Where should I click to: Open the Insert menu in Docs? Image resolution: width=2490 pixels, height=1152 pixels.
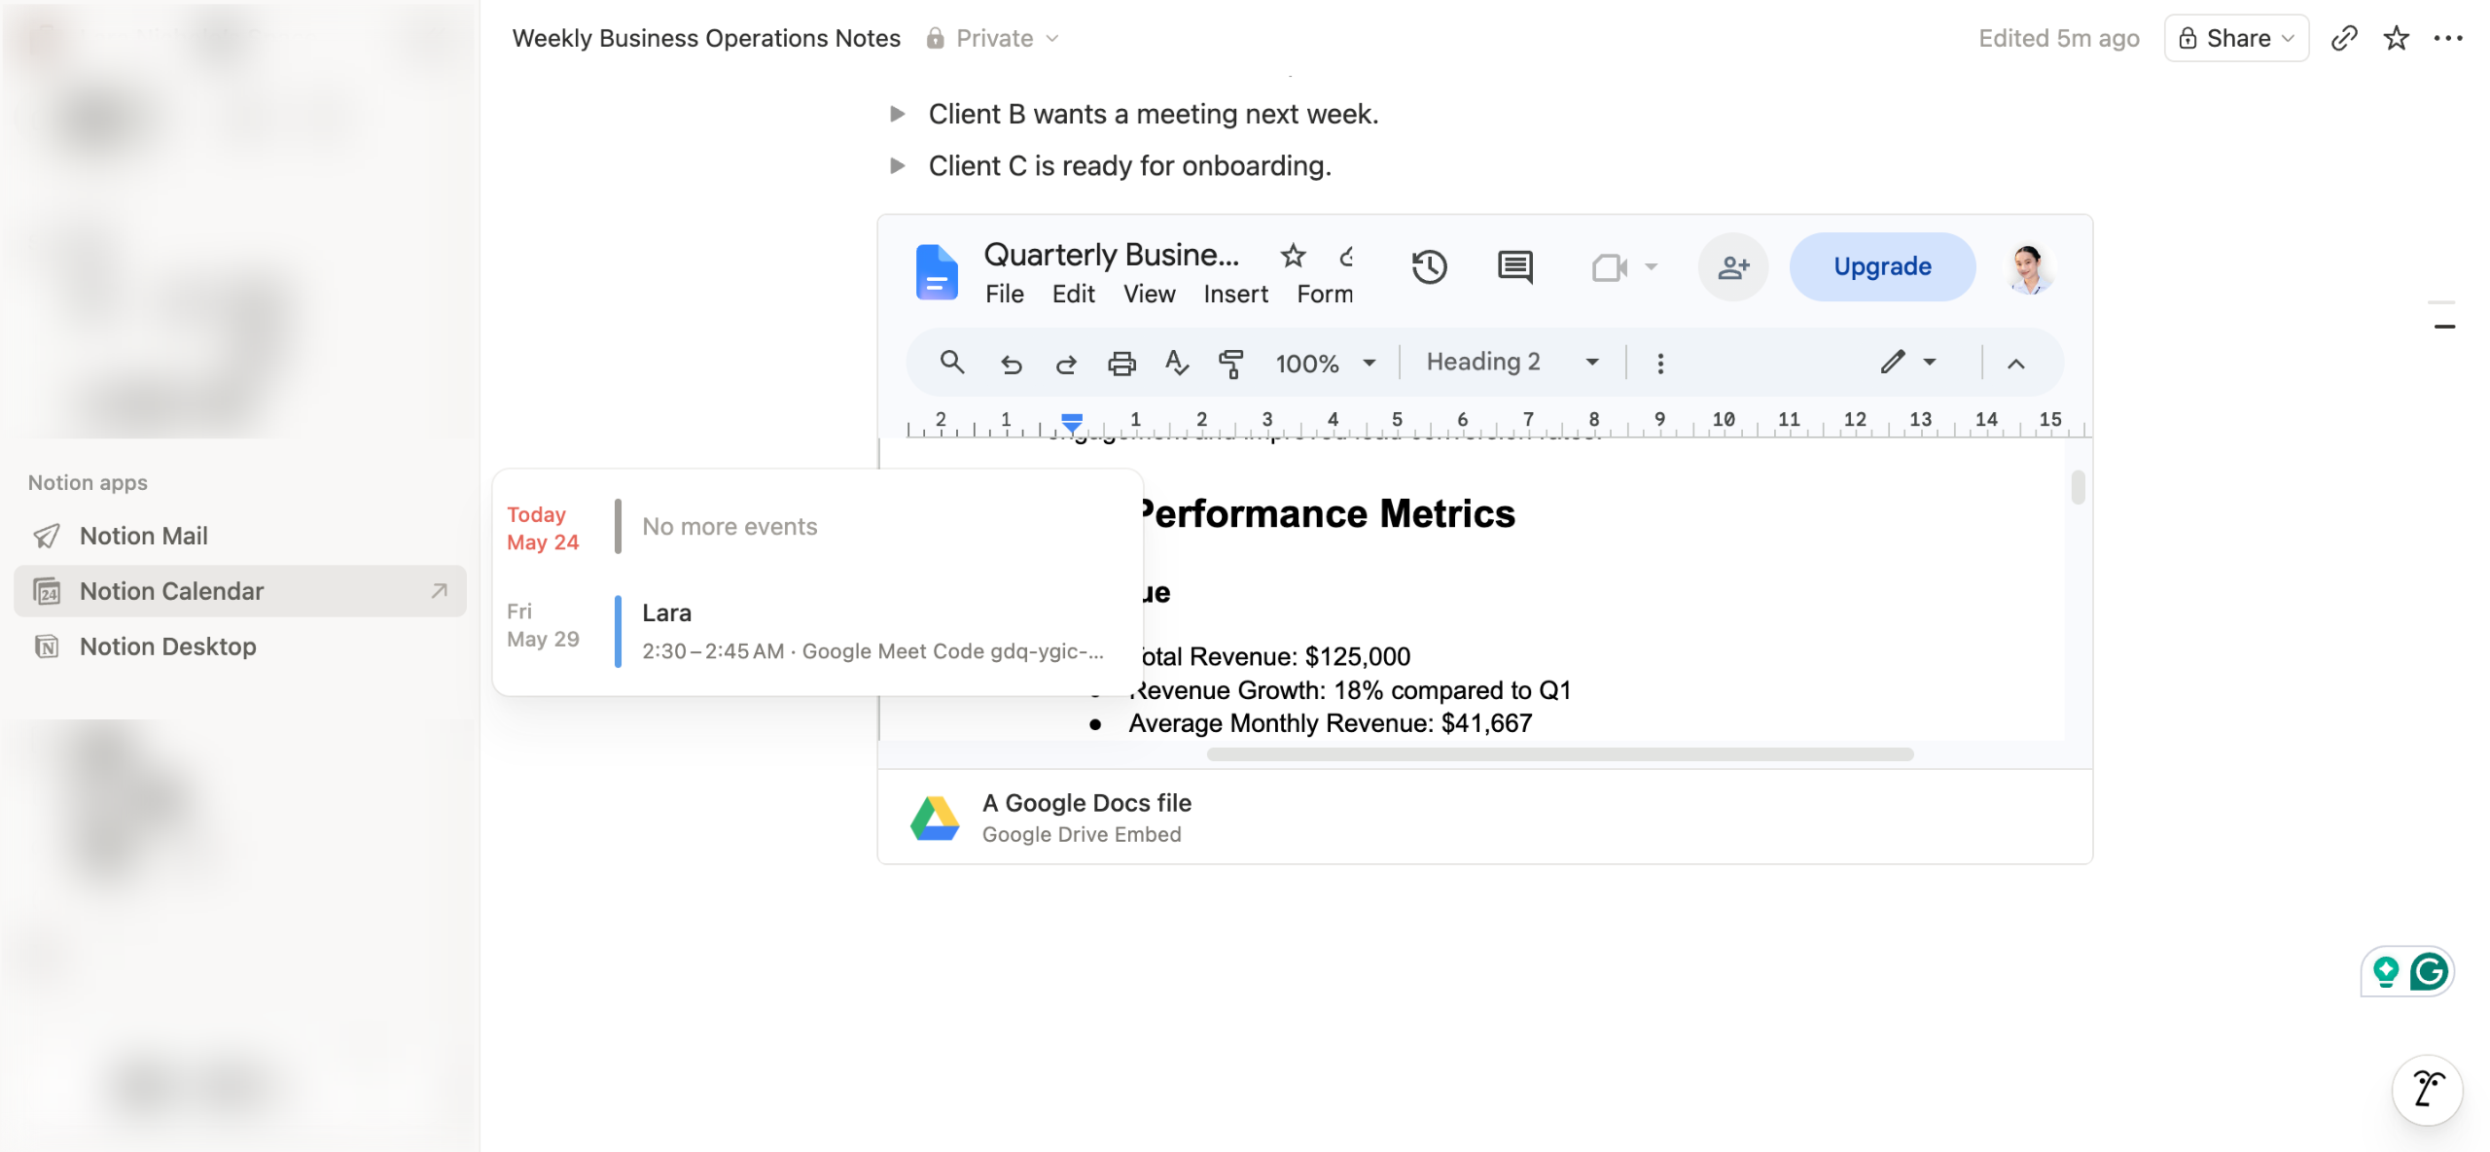1235,294
